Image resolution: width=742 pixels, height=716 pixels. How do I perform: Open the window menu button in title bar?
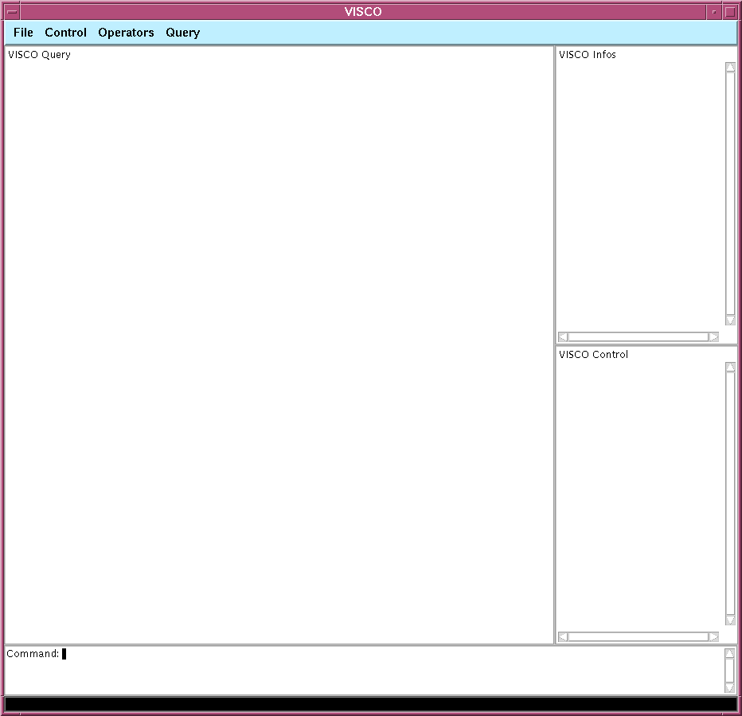click(12, 12)
